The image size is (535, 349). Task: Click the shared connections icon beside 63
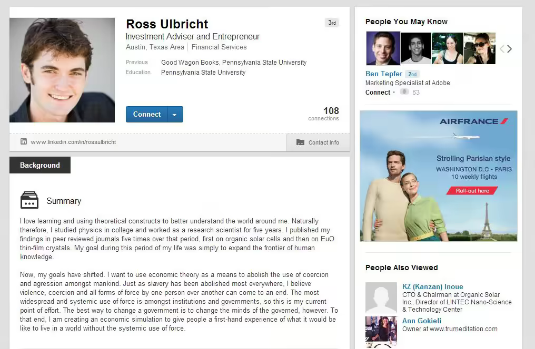(404, 92)
